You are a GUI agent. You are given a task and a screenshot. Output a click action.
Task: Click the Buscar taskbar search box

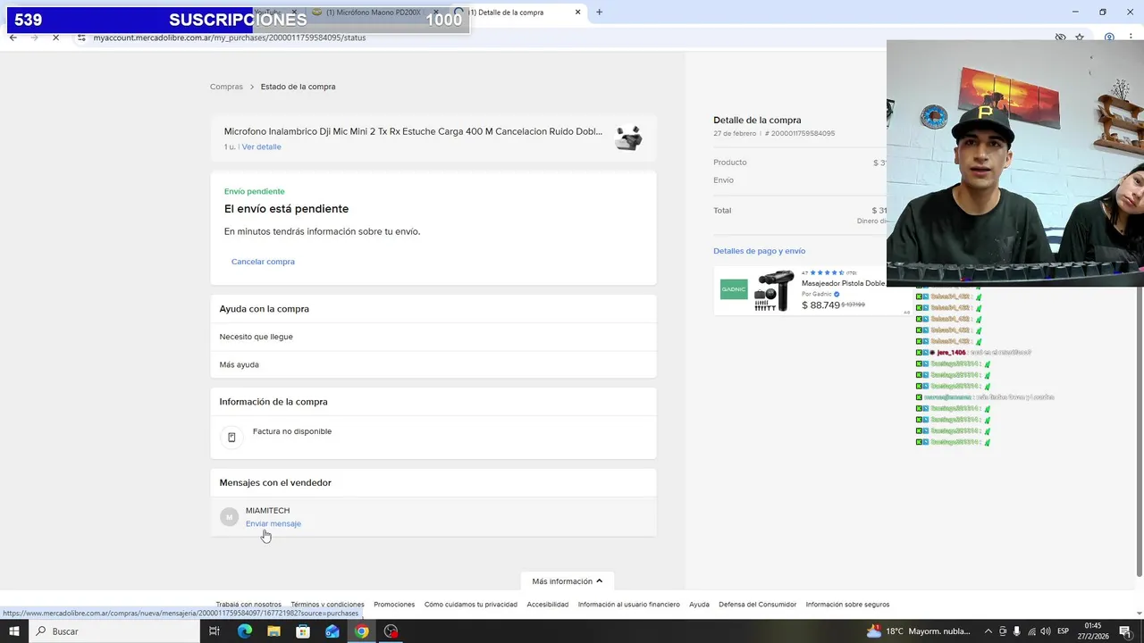click(x=114, y=631)
